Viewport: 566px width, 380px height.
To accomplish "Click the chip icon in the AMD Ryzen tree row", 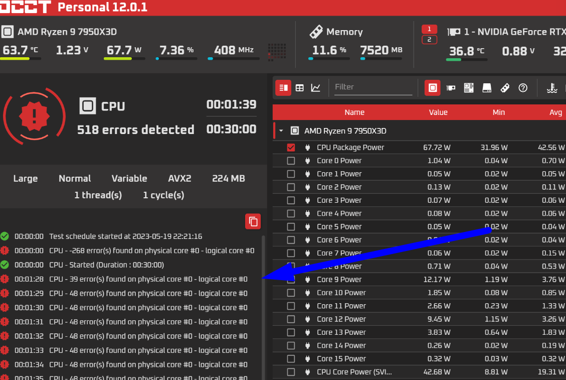I will [295, 131].
